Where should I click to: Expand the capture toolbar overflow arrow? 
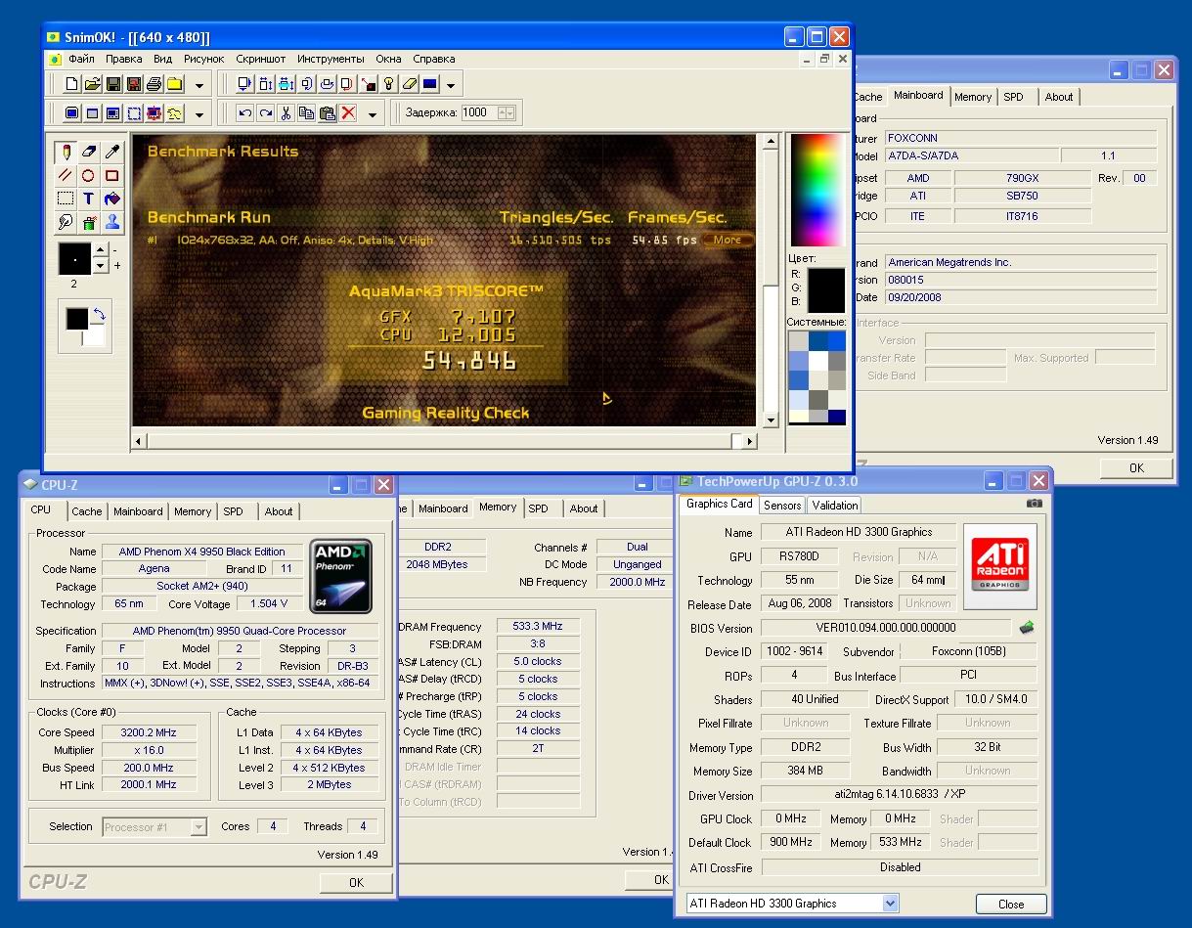coord(199,113)
